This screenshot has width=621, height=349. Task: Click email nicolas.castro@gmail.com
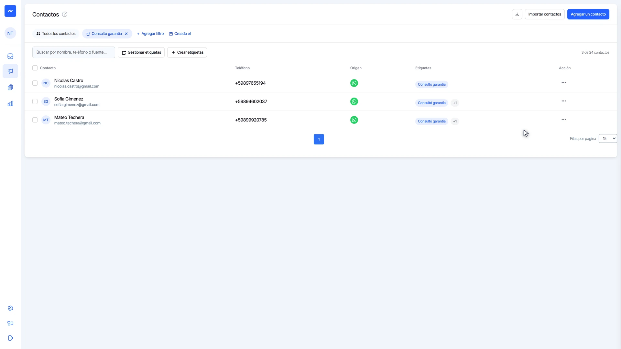click(x=77, y=86)
